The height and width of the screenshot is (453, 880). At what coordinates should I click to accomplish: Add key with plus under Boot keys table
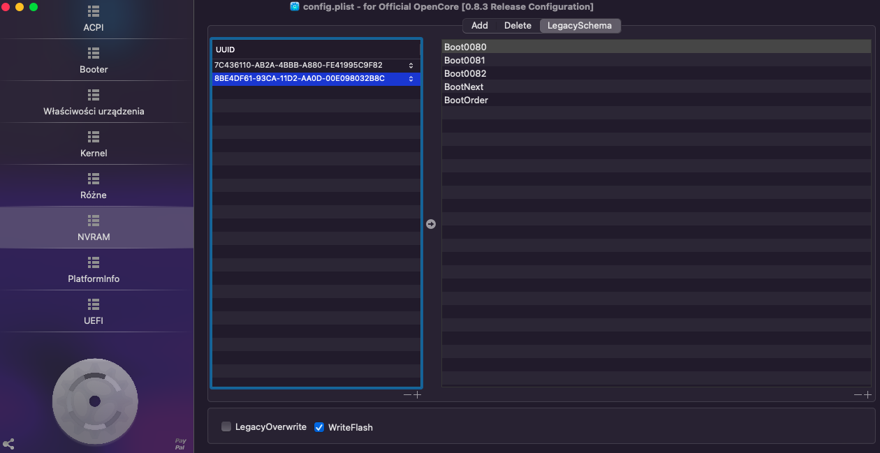click(867, 395)
